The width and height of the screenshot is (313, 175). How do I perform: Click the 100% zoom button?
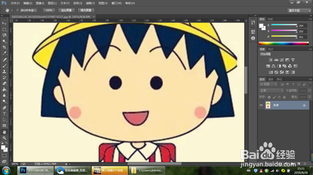49,10
